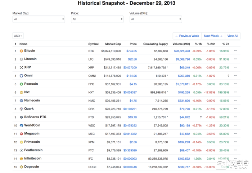Sort by the % 24h column header
Viewport: 252px width, 173px height.
(x=211, y=44)
